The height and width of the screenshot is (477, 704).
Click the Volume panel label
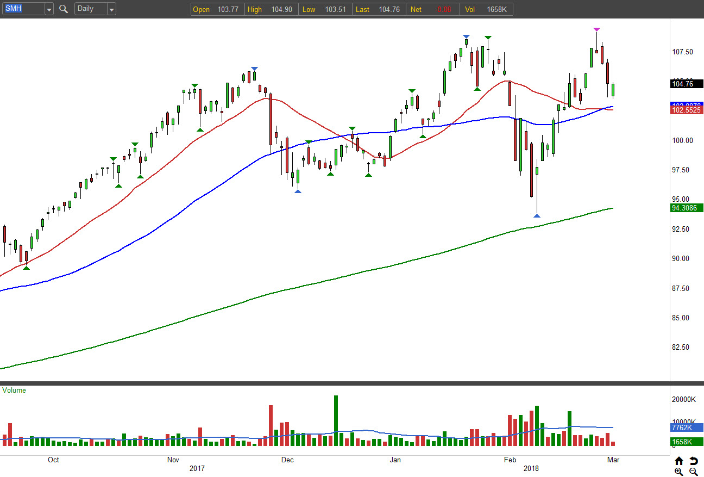pyautogui.click(x=14, y=390)
